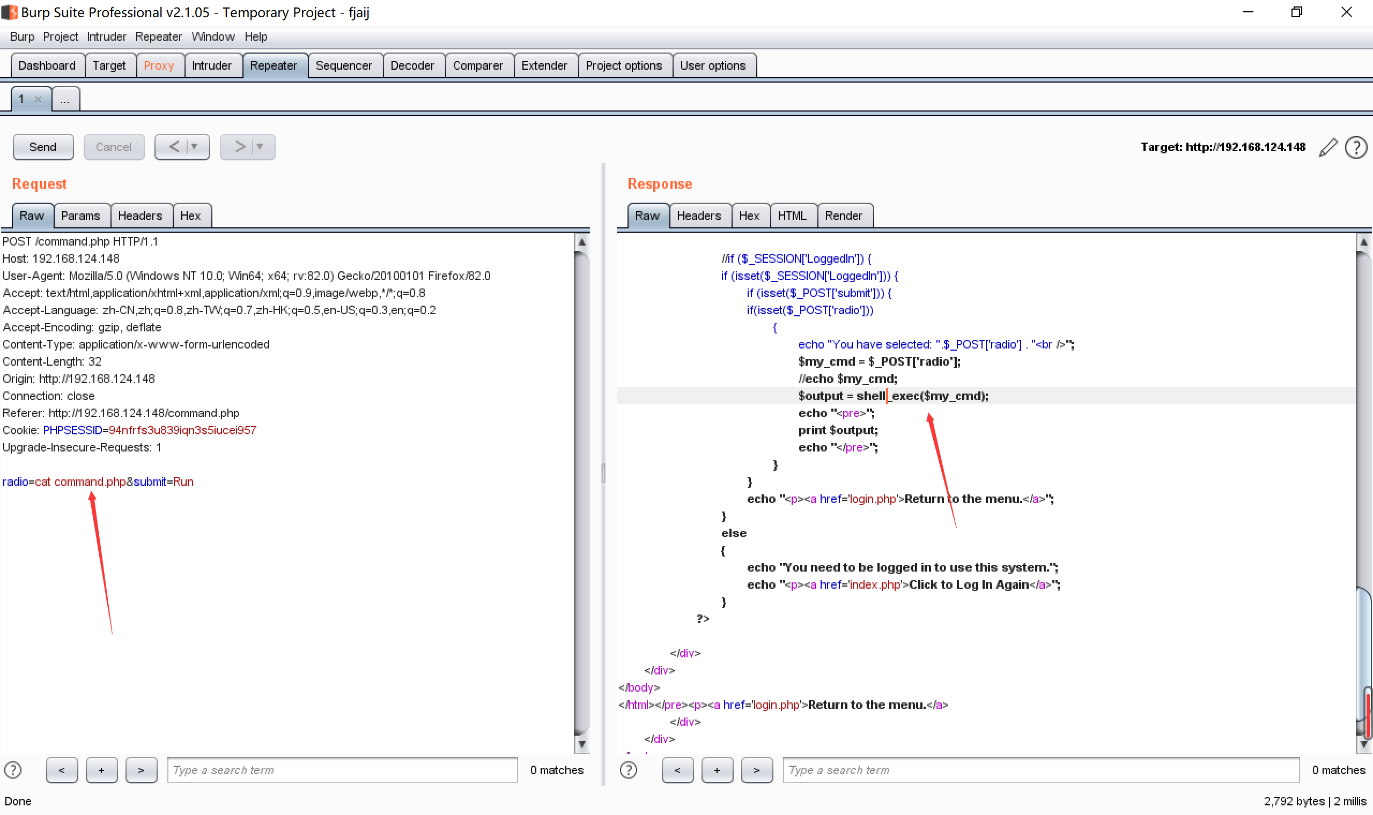Click the edit target pencil icon
Screen dimensions: 1373x815
tap(1328, 147)
